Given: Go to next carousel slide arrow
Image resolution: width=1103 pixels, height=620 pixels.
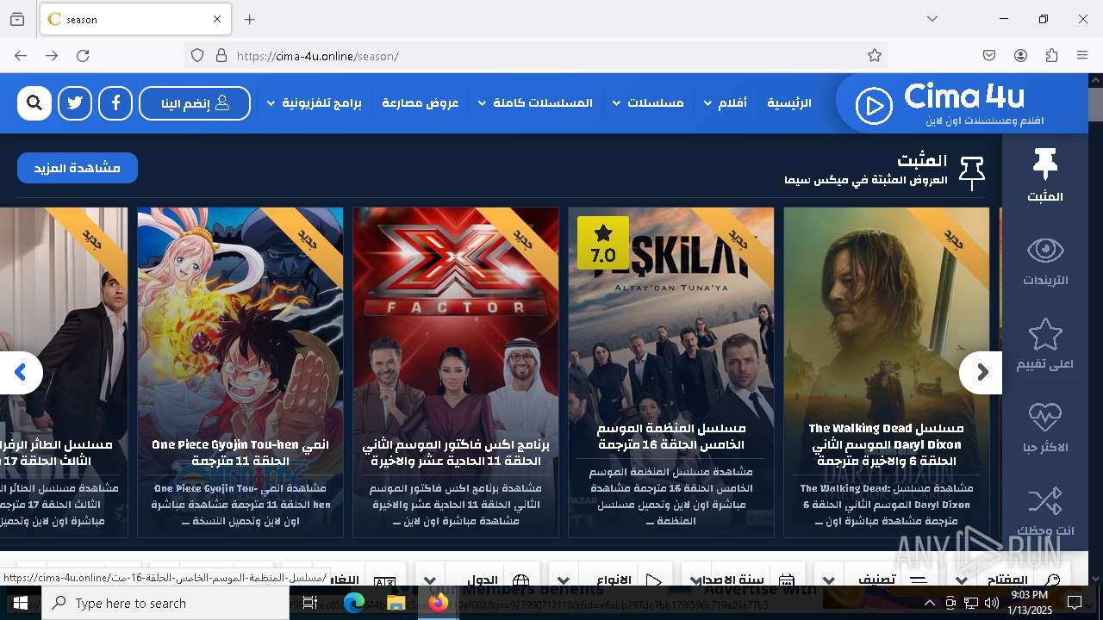Looking at the screenshot, I should point(981,373).
